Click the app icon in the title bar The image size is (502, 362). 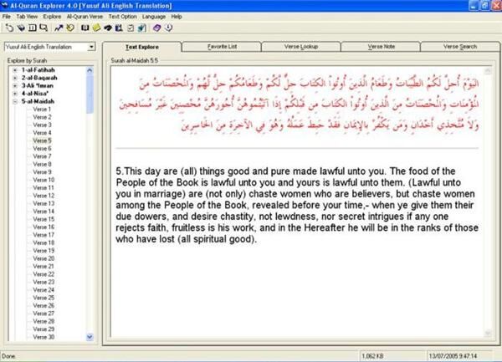pos(4,5)
